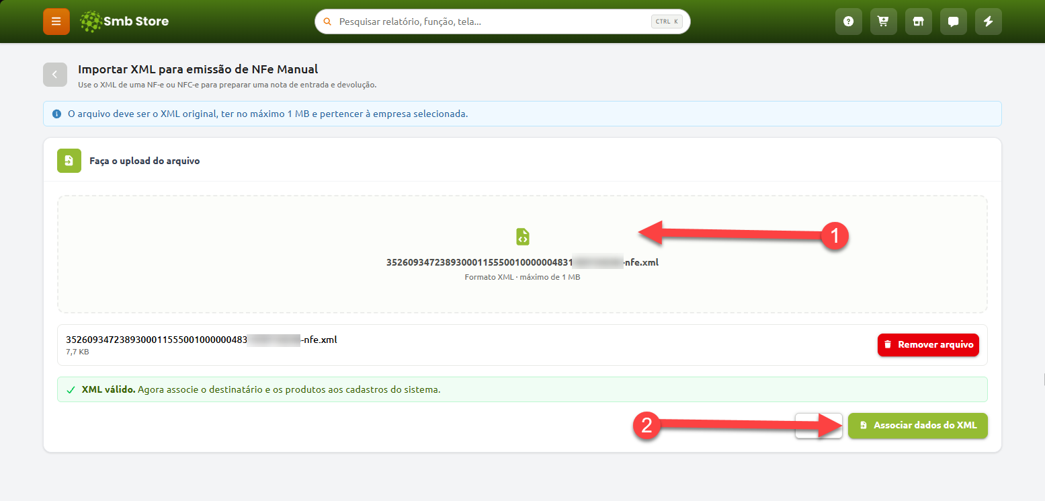The image size is (1045, 501).
Task: Click the upload dropzone area
Action: point(522,254)
